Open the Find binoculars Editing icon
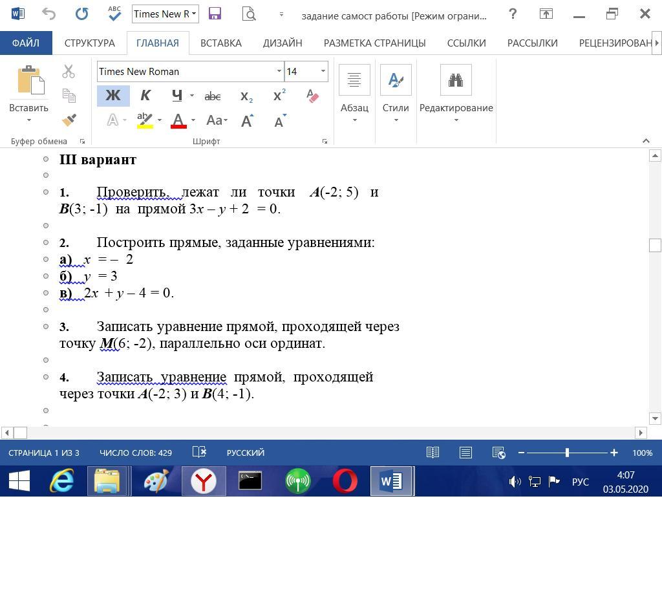The image size is (662, 600). (456, 80)
